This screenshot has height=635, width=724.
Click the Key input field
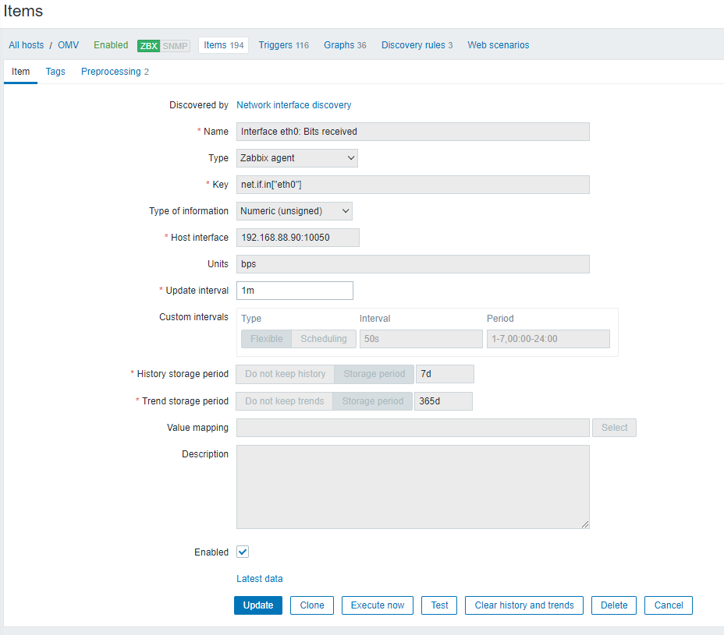pyautogui.click(x=413, y=185)
